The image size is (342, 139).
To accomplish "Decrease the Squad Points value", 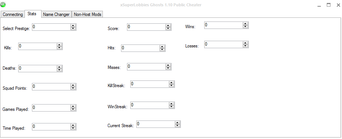I will (x=73, y=88).
